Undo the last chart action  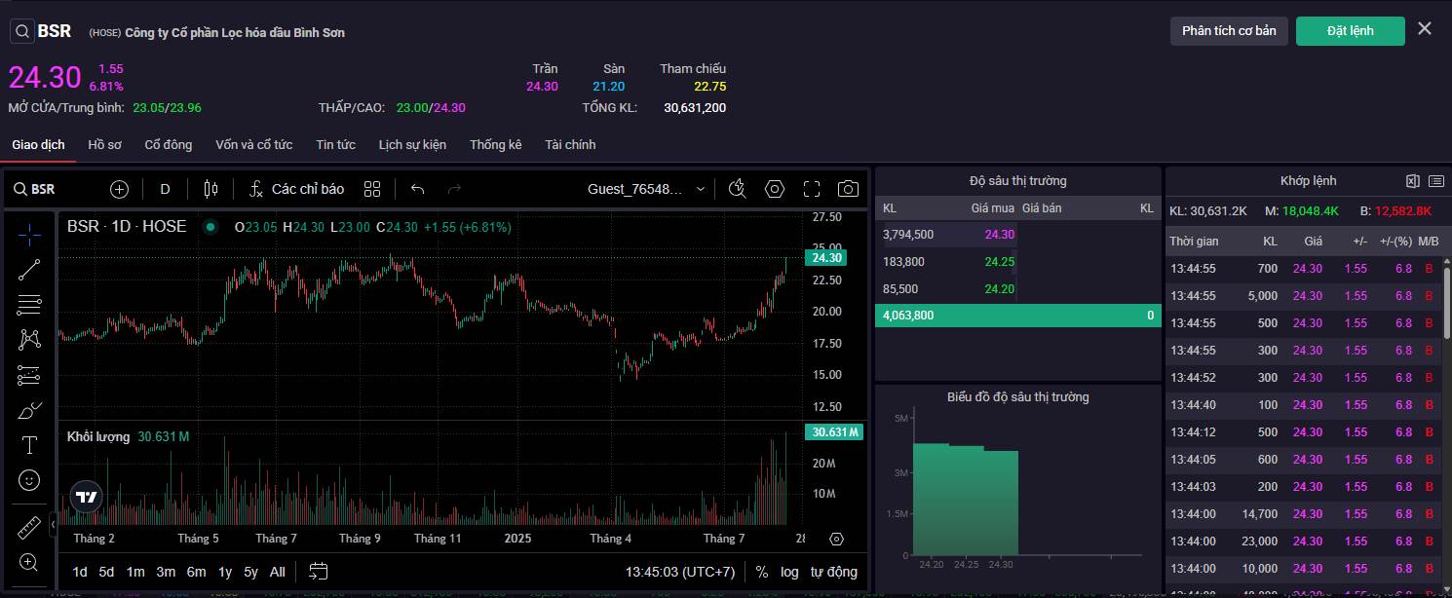pyautogui.click(x=418, y=189)
